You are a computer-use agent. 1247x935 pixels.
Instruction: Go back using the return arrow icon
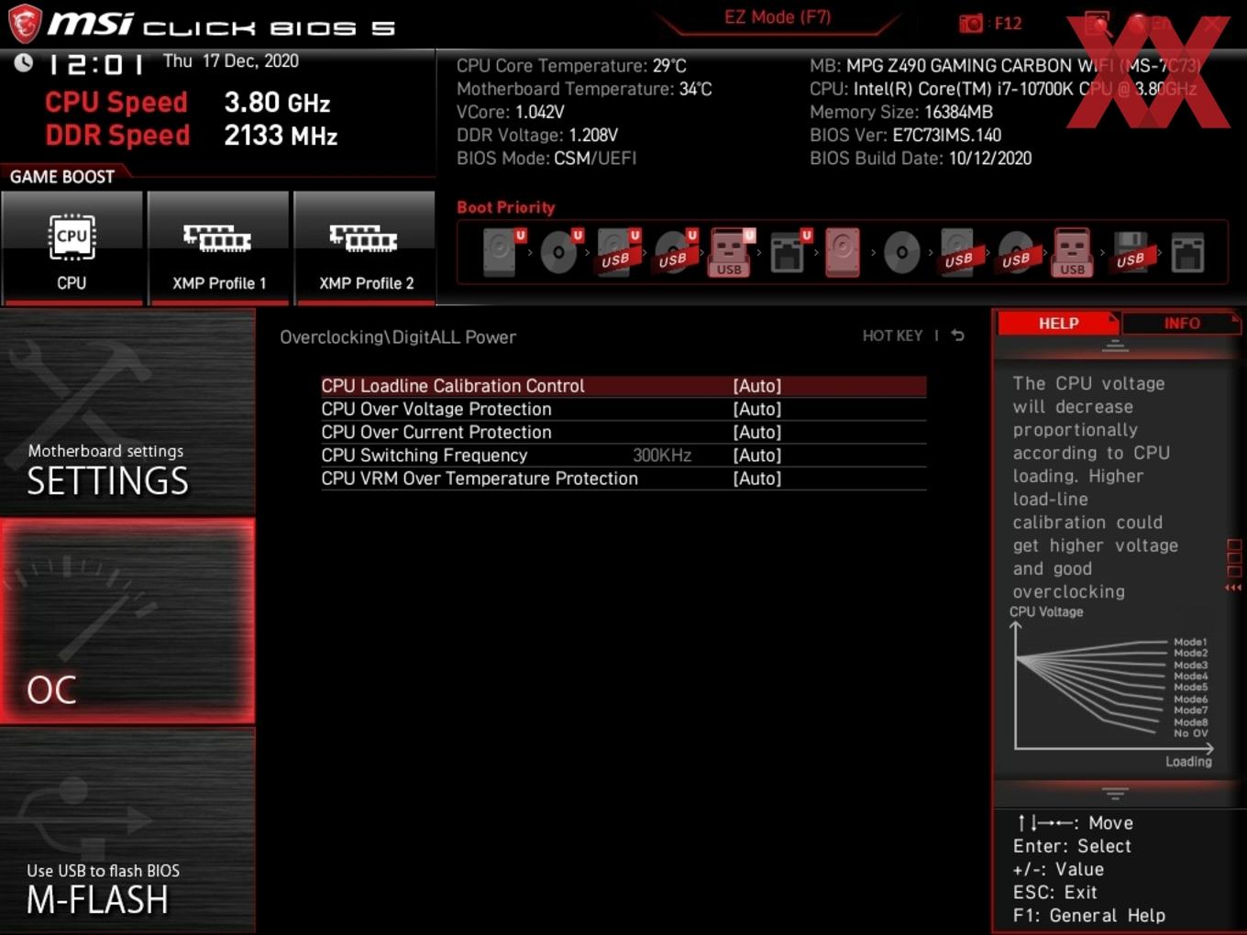pyautogui.click(x=957, y=335)
